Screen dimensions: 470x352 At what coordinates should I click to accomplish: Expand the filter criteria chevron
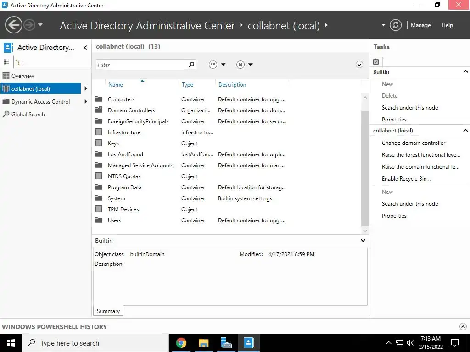coord(359,65)
